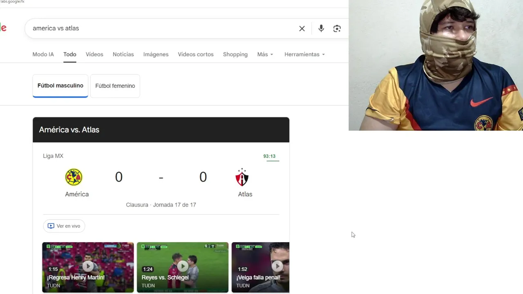Start voice search with microphone icon
This screenshot has height=294, width=523.
click(x=321, y=29)
